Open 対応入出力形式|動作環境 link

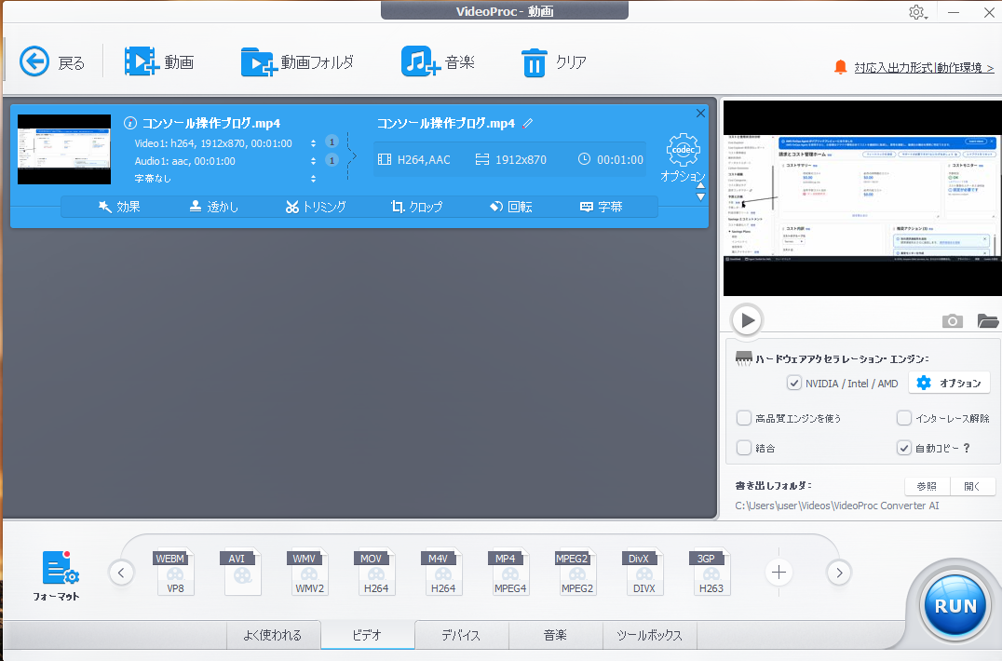pyautogui.click(x=924, y=68)
